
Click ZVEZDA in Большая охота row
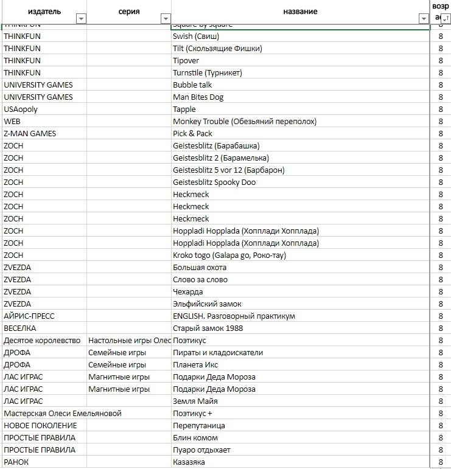pos(44,268)
